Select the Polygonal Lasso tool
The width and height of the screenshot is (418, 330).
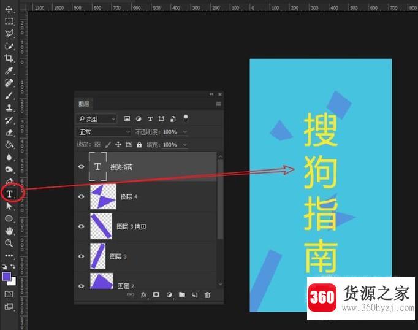click(9, 34)
